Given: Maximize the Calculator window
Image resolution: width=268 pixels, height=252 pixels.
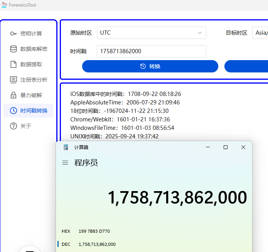Looking at the screenshot, I should (x=226, y=147).
